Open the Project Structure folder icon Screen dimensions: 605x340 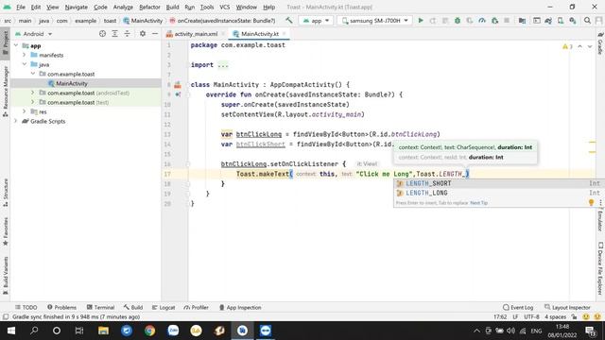tap(522, 21)
